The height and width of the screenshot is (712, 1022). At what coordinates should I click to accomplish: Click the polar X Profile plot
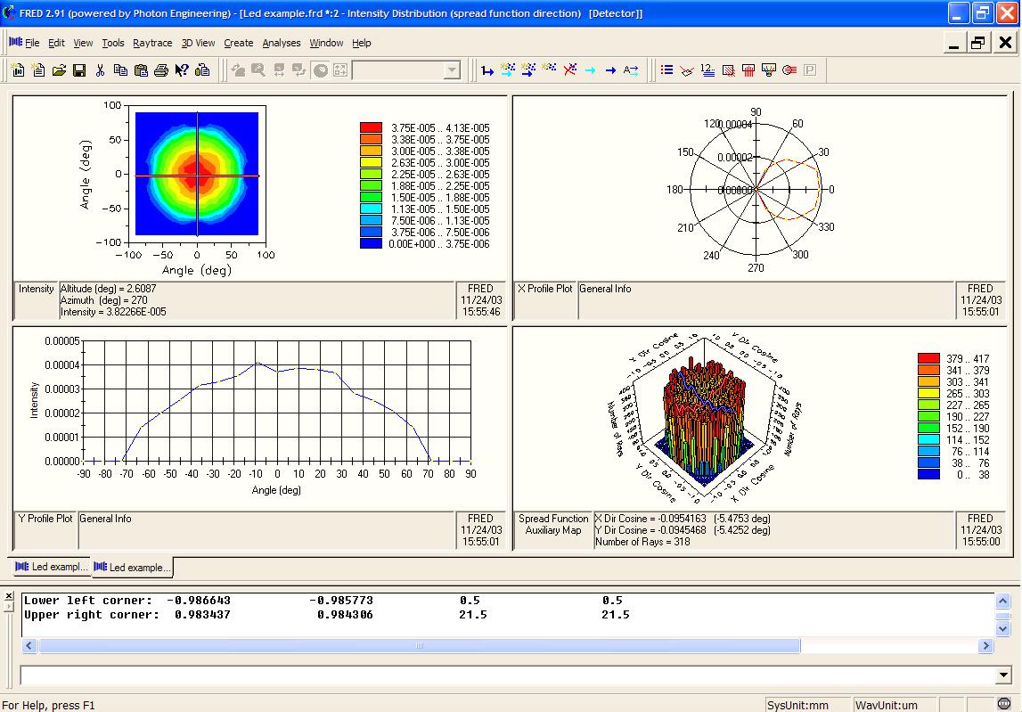click(756, 190)
